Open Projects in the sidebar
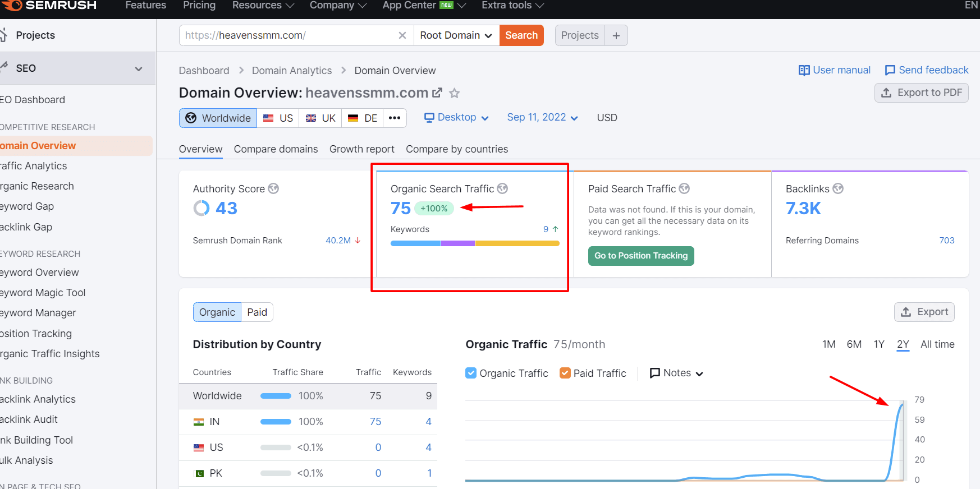Image resolution: width=980 pixels, height=489 pixels. pos(35,35)
